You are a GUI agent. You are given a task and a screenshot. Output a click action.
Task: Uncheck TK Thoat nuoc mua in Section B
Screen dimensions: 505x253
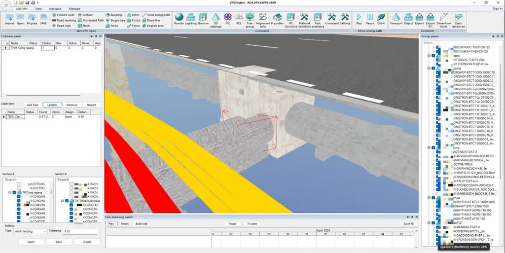67,201
